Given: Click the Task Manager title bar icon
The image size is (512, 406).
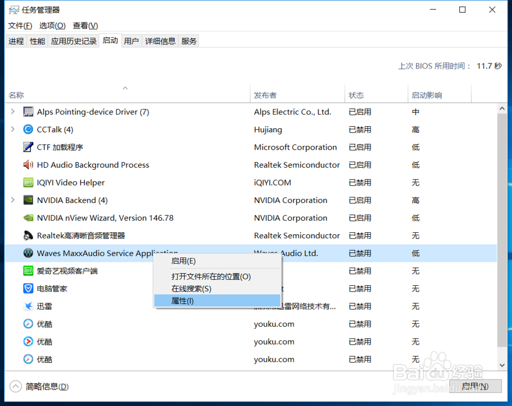Looking at the screenshot, I should tap(14, 10).
